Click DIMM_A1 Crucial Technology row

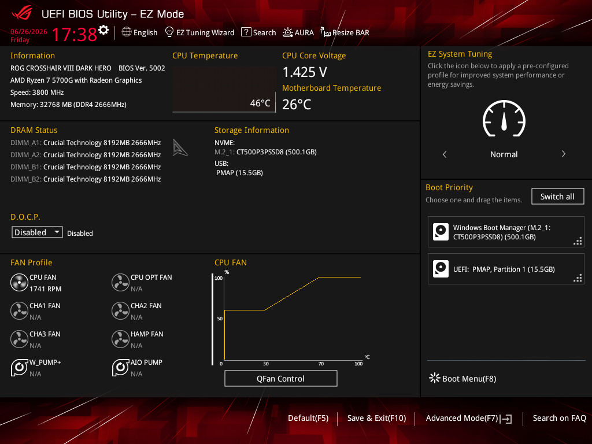point(86,143)
